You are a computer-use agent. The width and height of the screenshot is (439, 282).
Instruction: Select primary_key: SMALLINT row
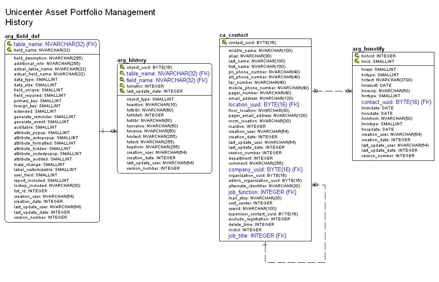click(x=37, y=101)
